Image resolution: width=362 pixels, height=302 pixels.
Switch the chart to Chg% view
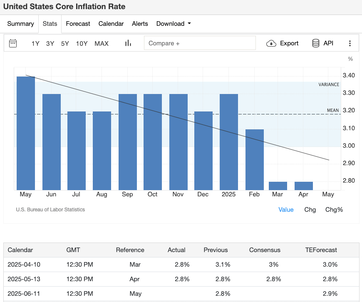(334, 210)
